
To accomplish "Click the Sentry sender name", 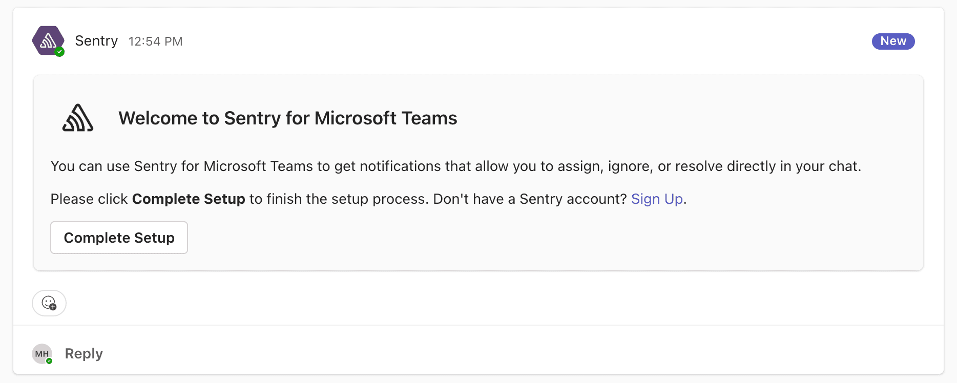I will click(x=96, y=40).
